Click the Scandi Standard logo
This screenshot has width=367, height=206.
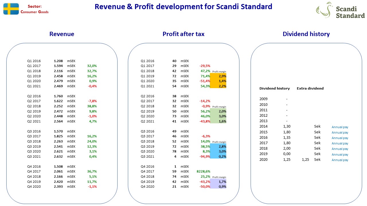click(x=340, y=10)
